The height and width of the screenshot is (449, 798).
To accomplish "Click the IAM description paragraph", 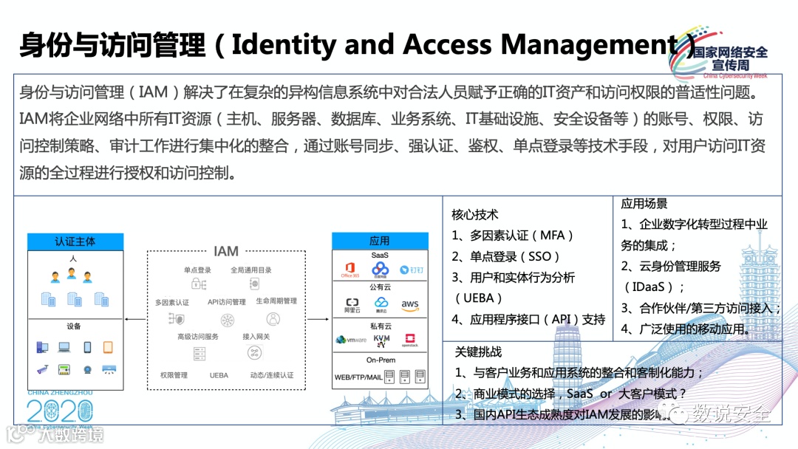I will 392,132.
